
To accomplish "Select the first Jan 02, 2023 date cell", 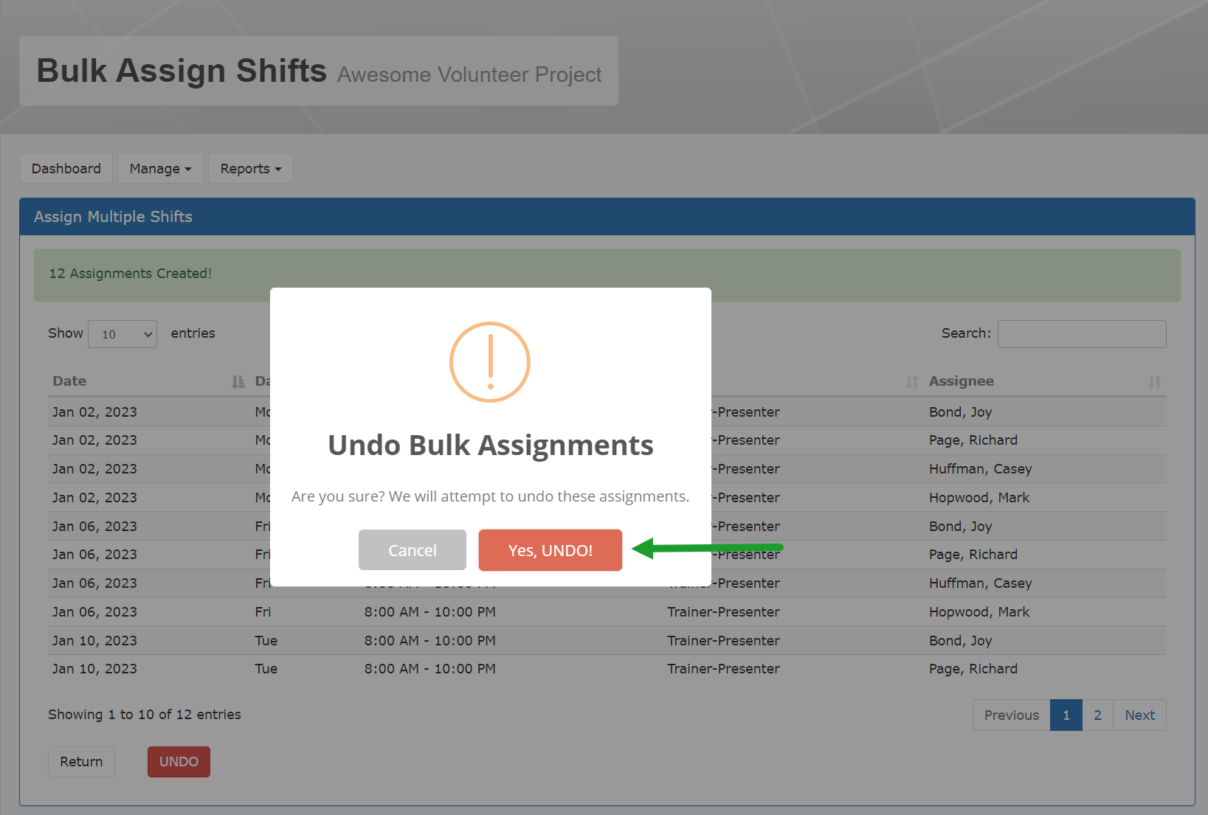I will coord(94,412).
